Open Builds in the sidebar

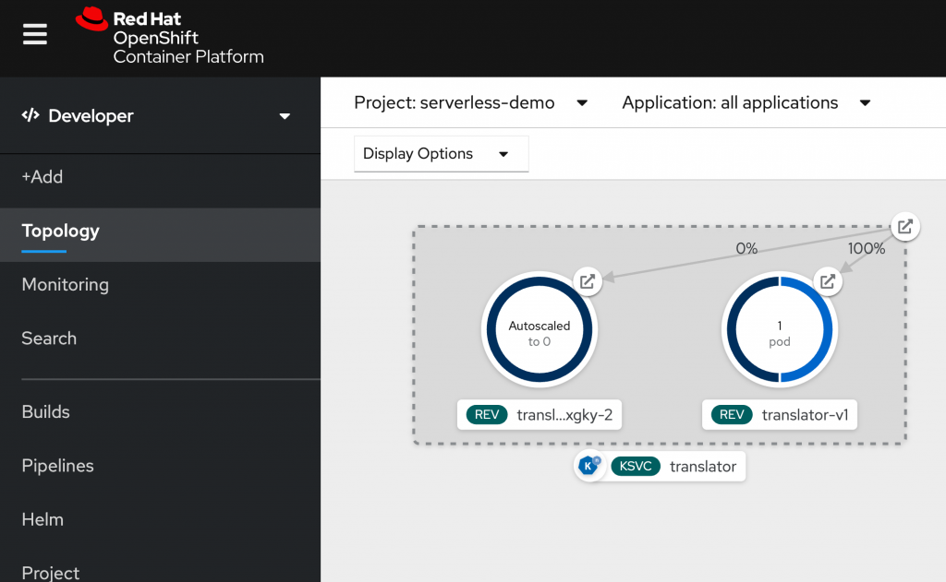click(46, 412)
